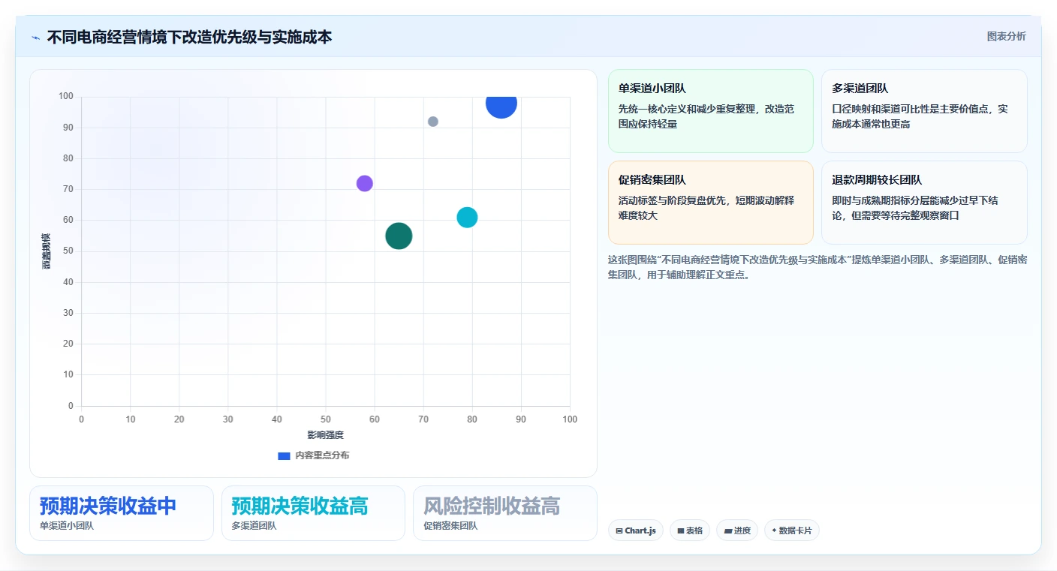Click the summary paragraph starting 这张图围绕

(818, 267)
